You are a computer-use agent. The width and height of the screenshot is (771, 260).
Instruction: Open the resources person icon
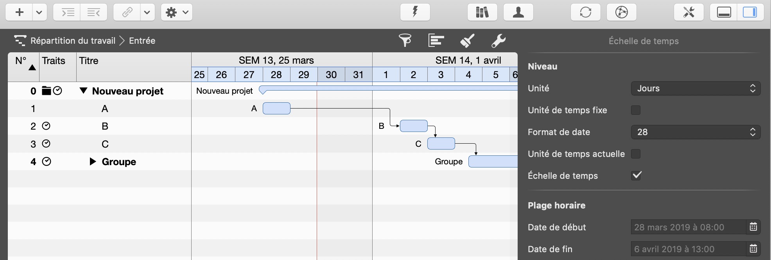[x=518, y=12]
